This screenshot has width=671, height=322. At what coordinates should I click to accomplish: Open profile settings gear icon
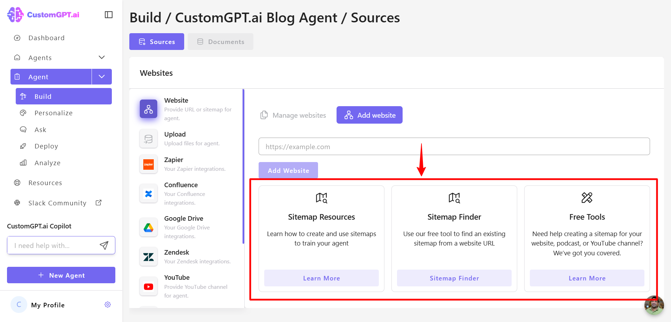(108, 305)
